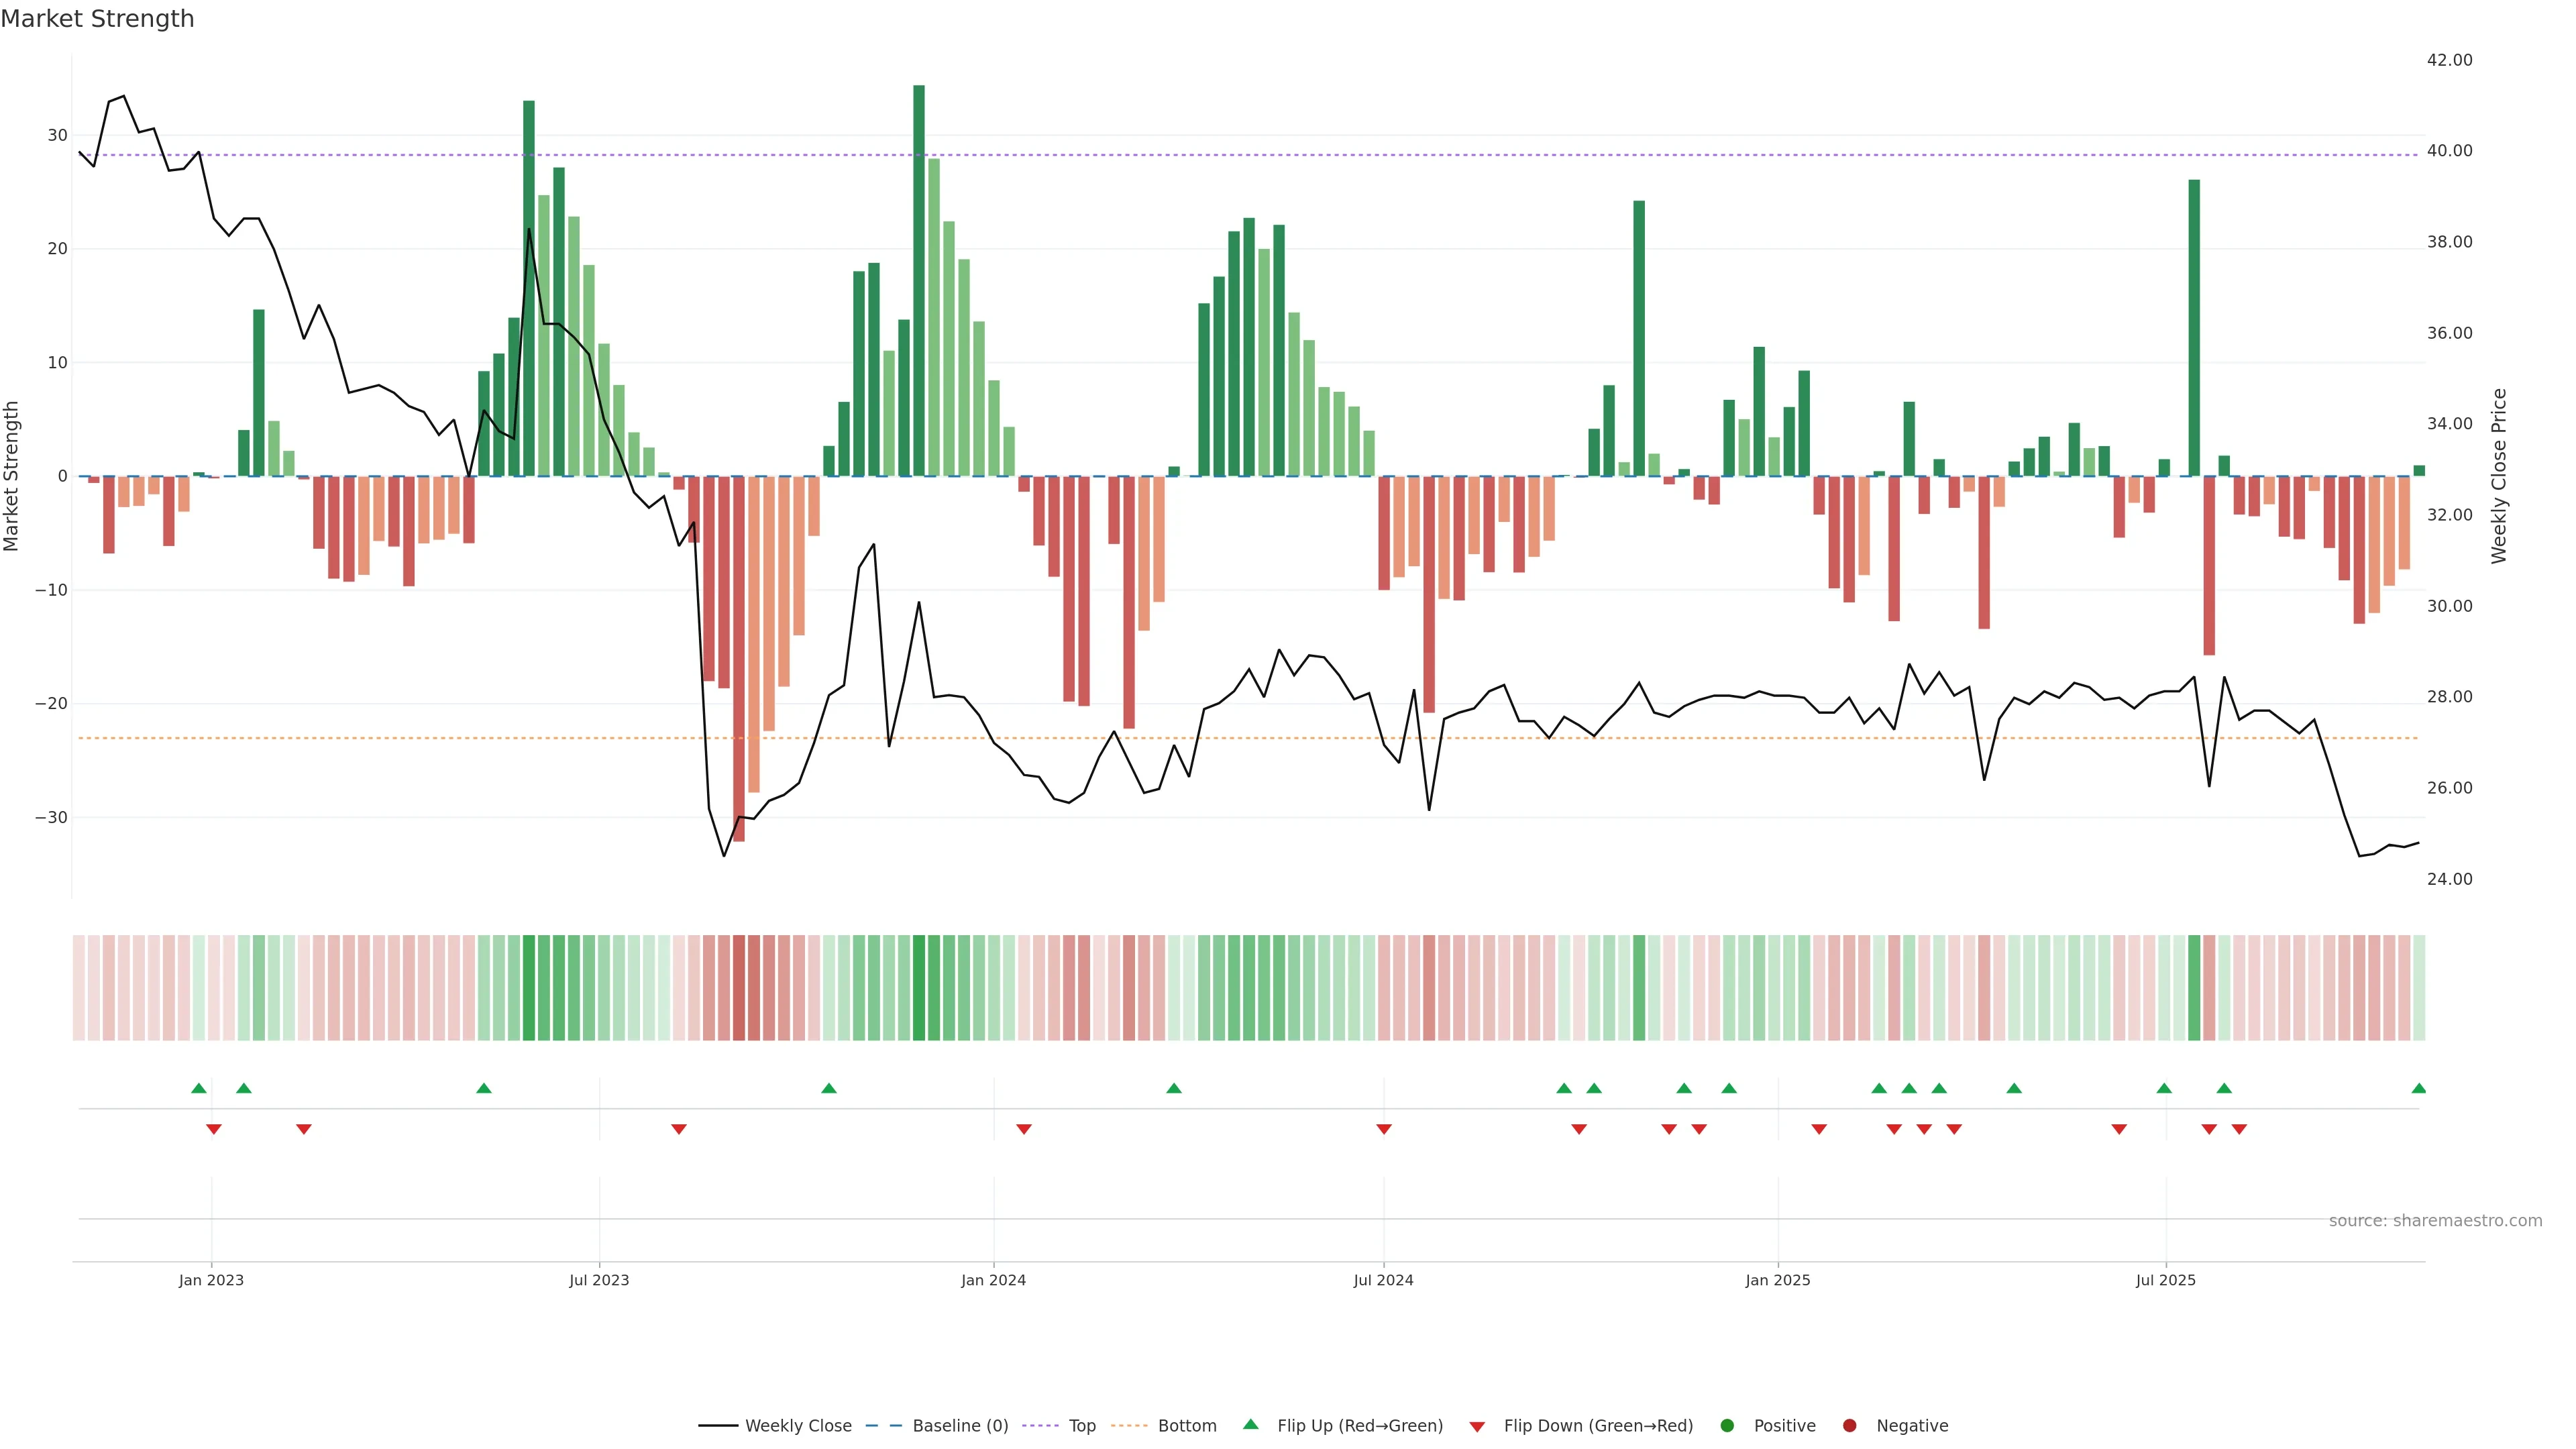The height and width of the screenshot is (1449, 2576).
Task: Click the green Positive circle in legend
Action: coord(1727,1426)
